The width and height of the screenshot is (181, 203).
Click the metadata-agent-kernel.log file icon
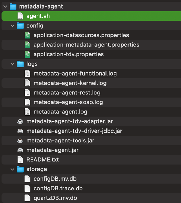point(27,83)
